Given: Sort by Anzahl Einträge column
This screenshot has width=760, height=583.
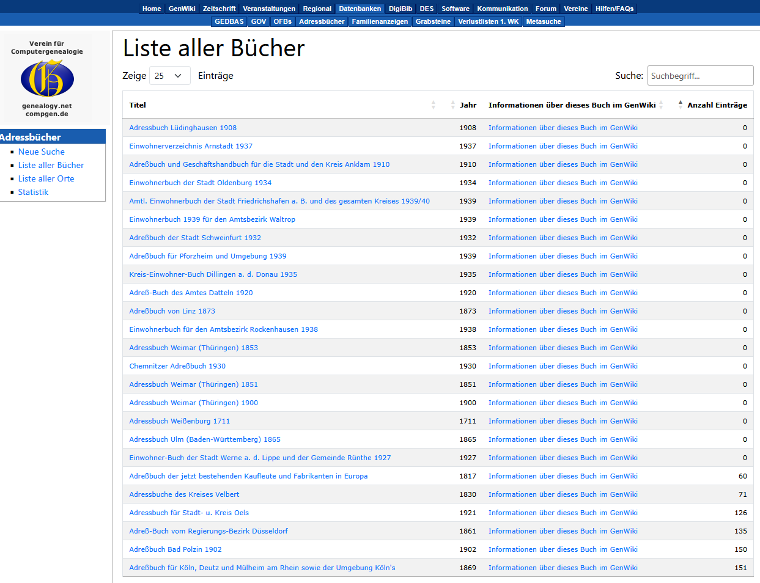Looking at the screenshot, I should coord(717,105).
